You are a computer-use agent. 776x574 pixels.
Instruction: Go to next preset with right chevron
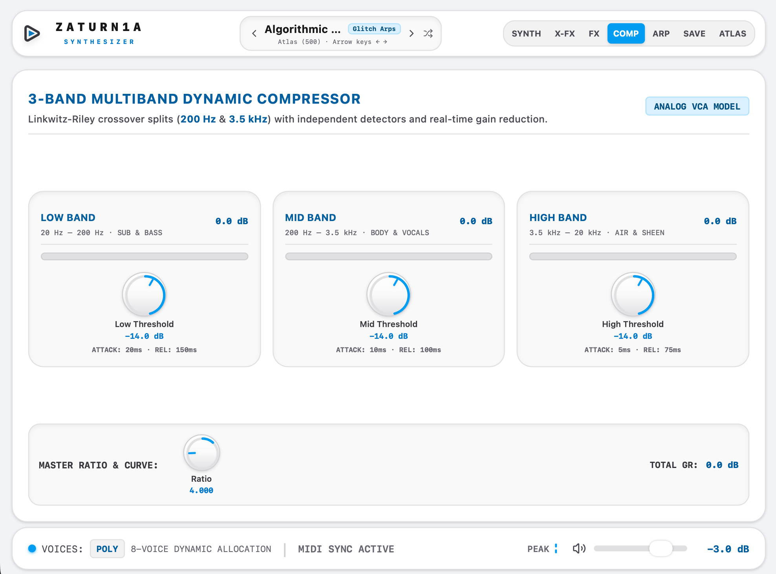411,33
